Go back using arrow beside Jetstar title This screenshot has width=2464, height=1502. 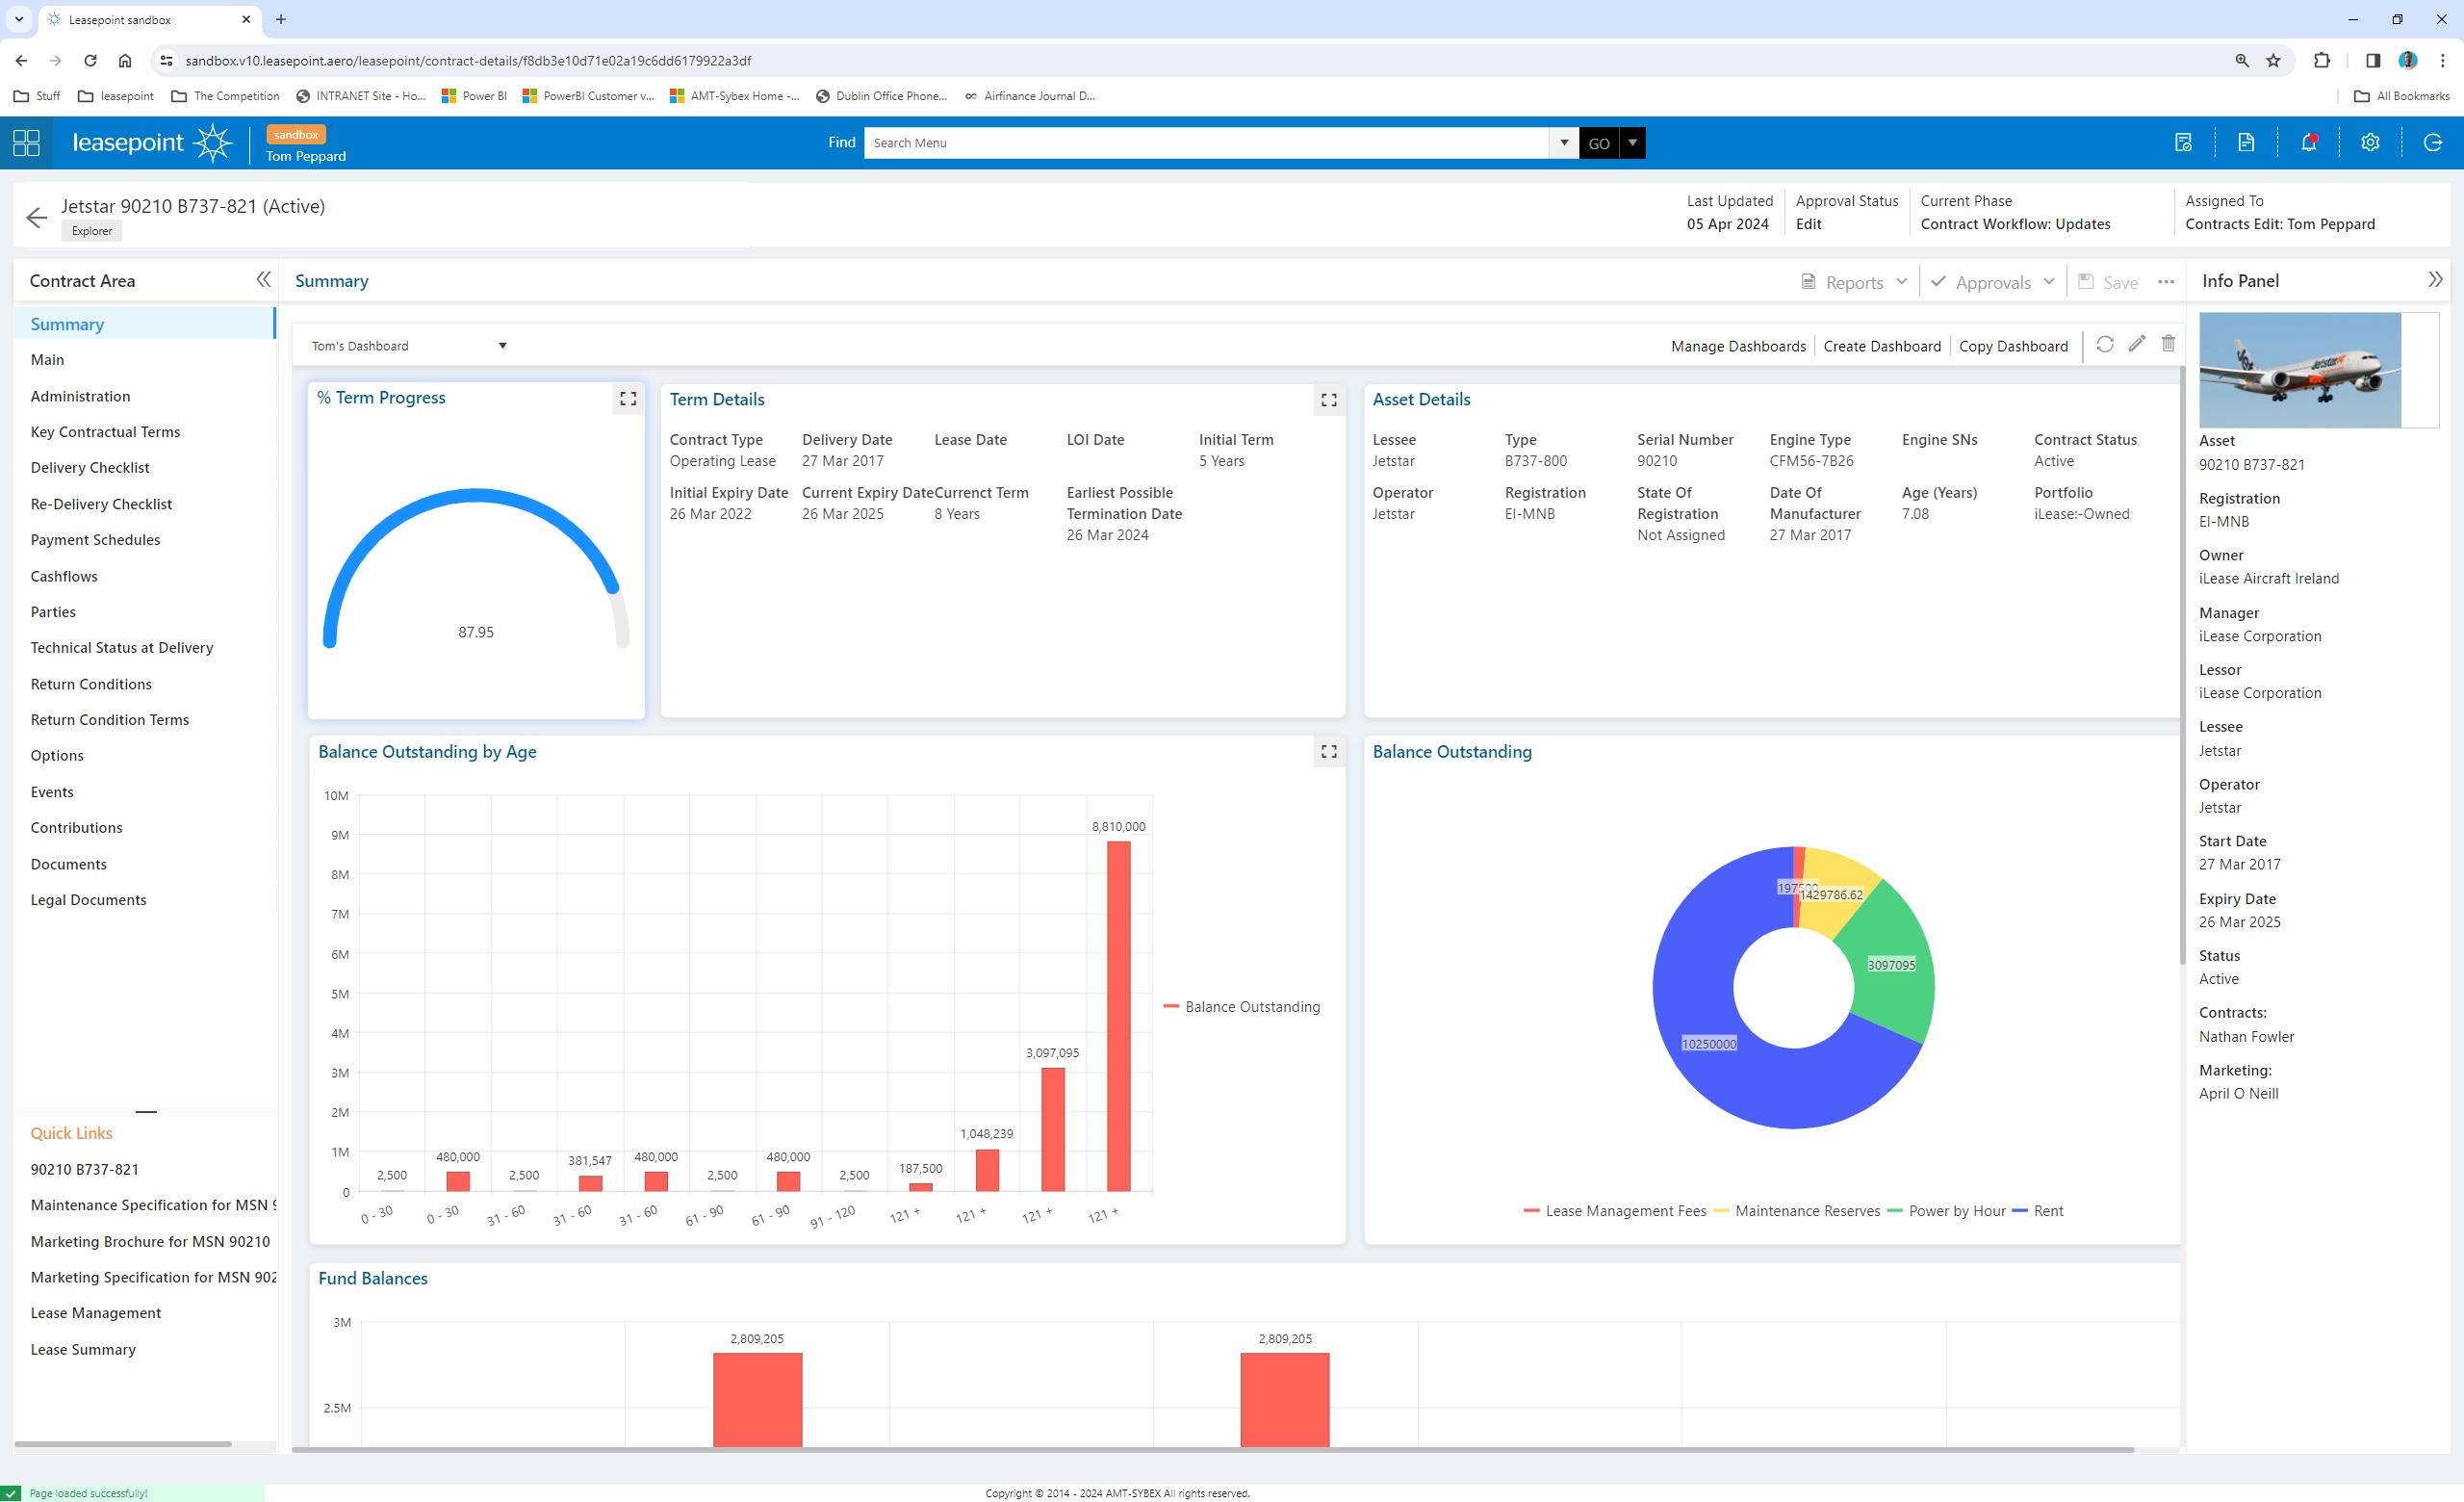tap(37, 218)
